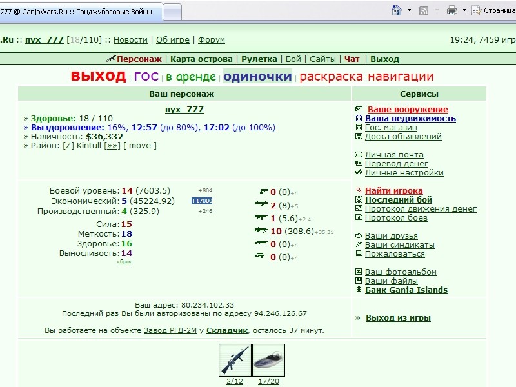Click the +17000 economic bonus badge
Screen dimensions: 516x387
click(202, 201)
